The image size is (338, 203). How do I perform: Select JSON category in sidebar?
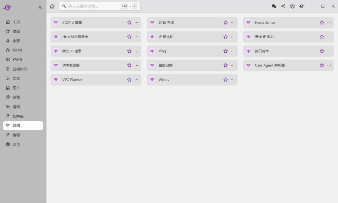17,50
